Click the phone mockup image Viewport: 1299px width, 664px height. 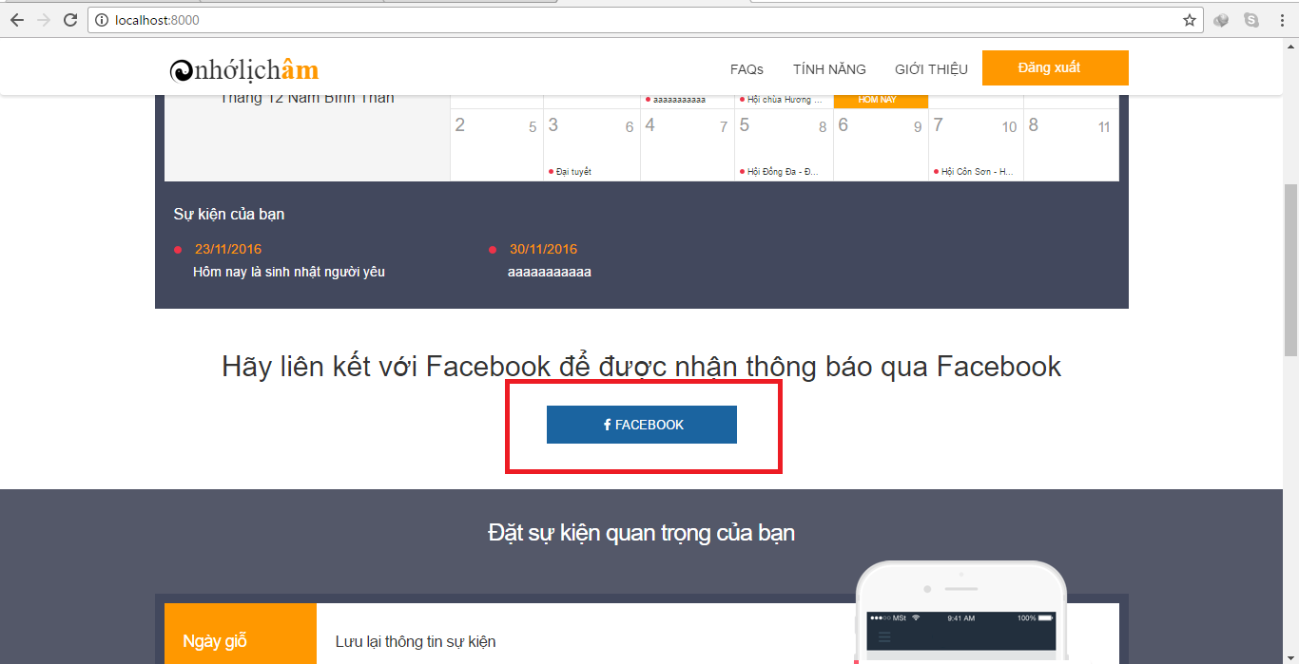click(960, 612)
